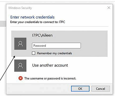Click the horizontal separator line under subtitle
The width and height of the screenshot is (115, 96).
(x=59, y=26)
